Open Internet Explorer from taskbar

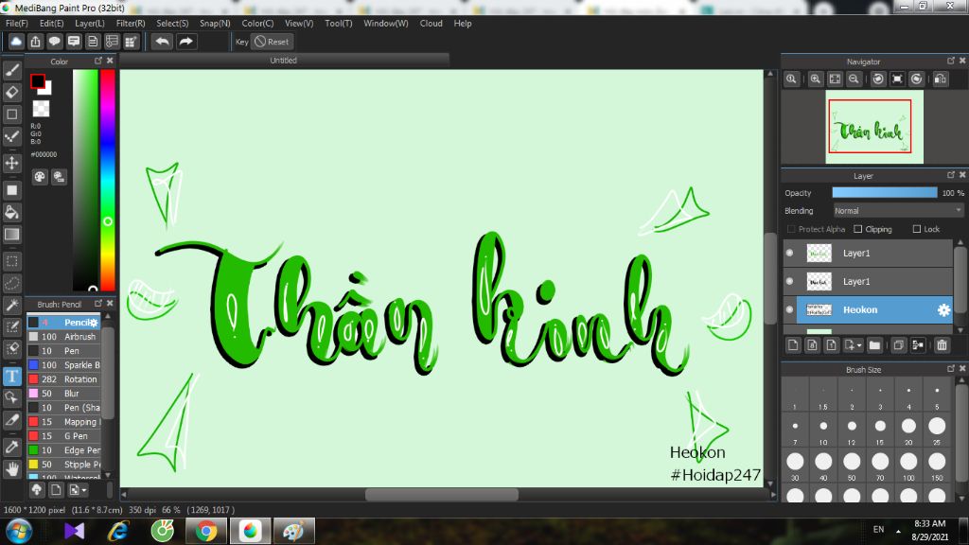coord(118,532)
